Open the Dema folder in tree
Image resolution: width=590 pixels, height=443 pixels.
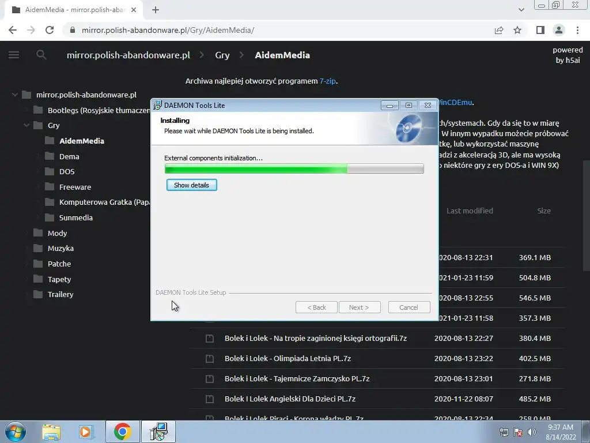tap(69, 156)
